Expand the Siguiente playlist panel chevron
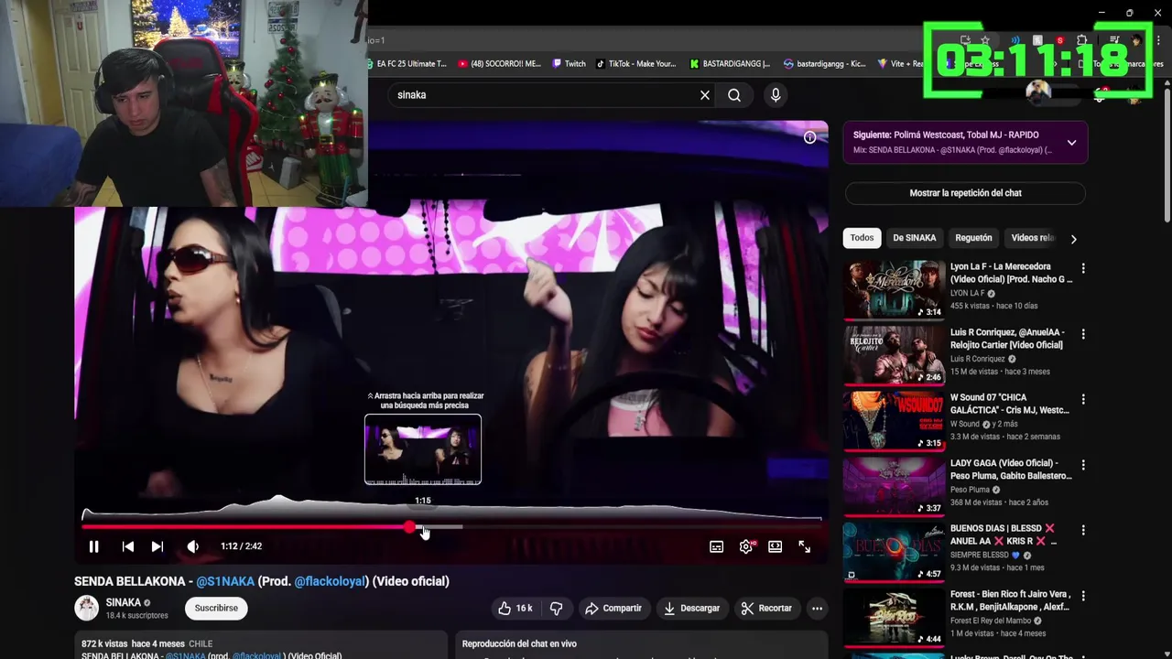 point(1071,143)
